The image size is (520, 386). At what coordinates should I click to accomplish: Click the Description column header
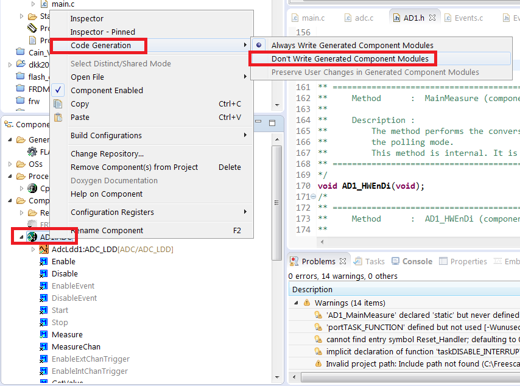[404, 290]
